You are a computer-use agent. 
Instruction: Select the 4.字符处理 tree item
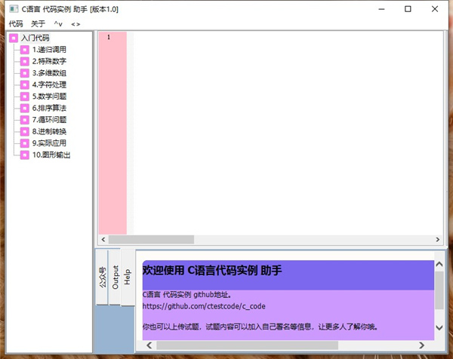pos(49,84)
